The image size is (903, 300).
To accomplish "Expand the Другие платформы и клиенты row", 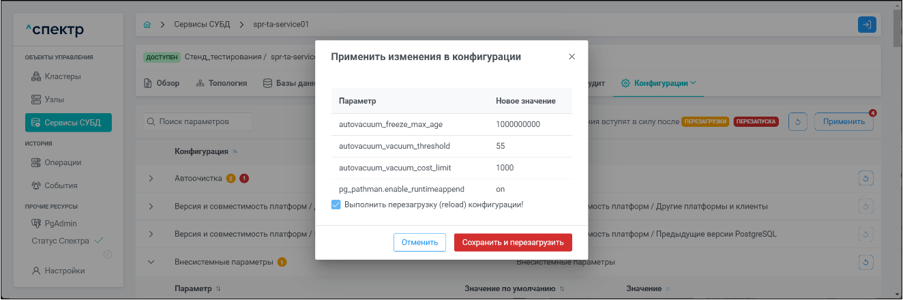I will click(151, 206).
